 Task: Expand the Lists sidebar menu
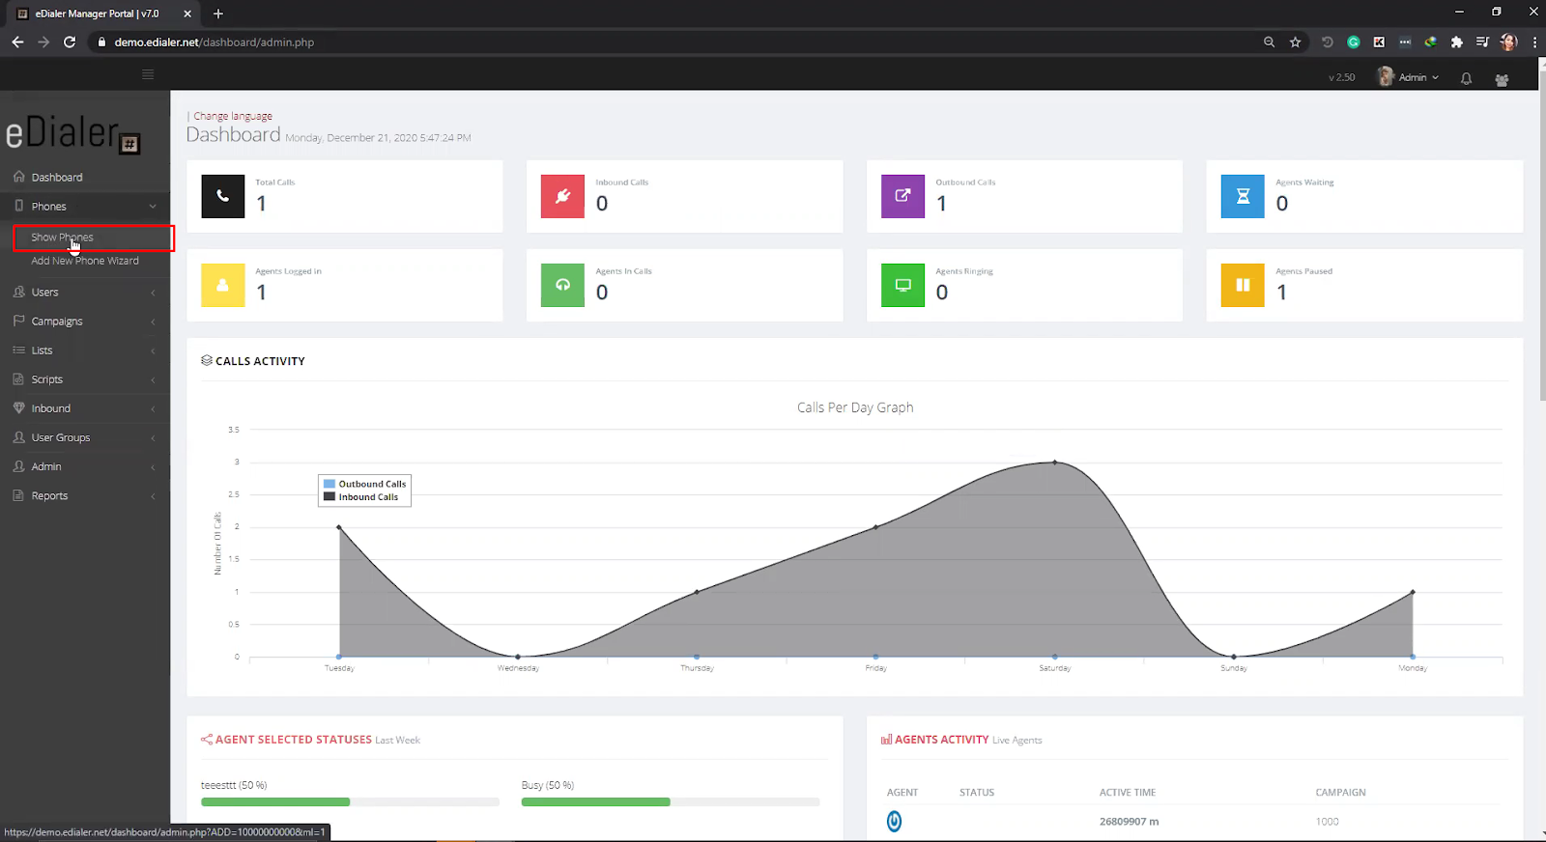[85, 350]
